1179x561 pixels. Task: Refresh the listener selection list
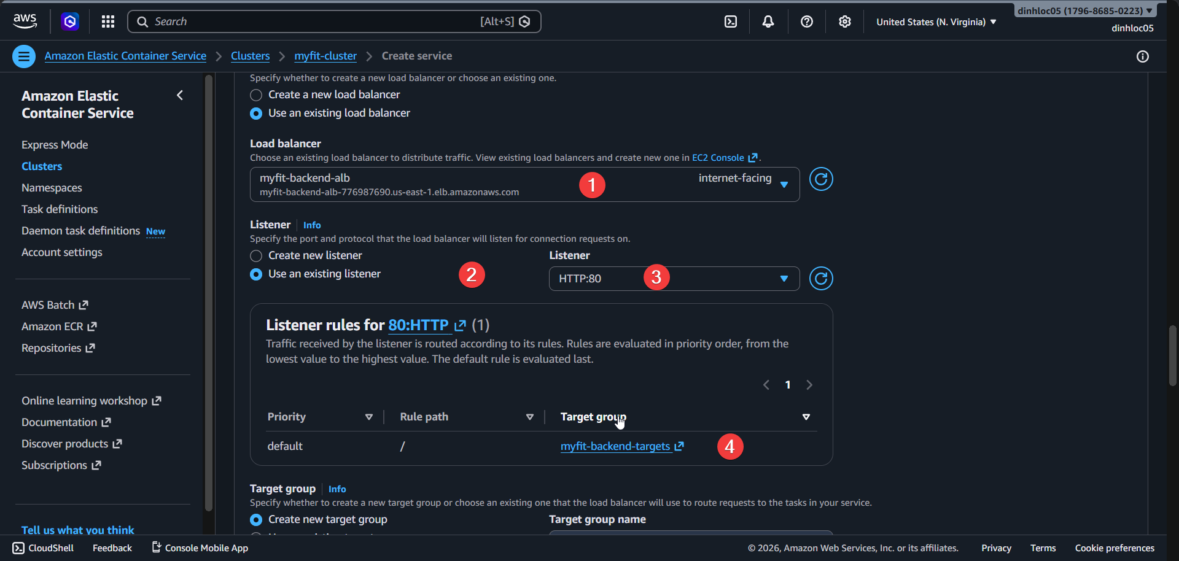(821, 278)
